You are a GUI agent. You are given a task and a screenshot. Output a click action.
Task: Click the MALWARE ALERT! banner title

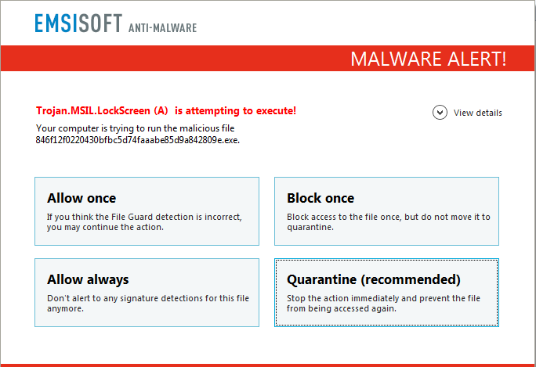click(x=428, y=59)
